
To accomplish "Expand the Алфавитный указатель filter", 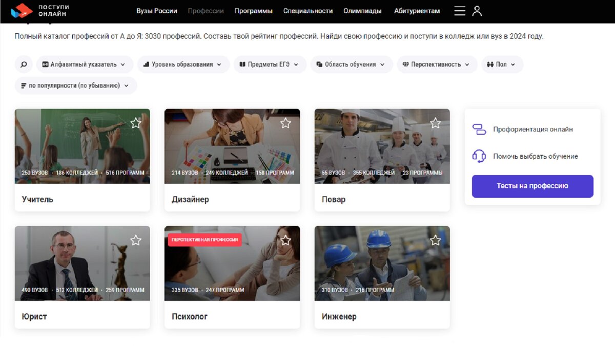I will (85, 64).
